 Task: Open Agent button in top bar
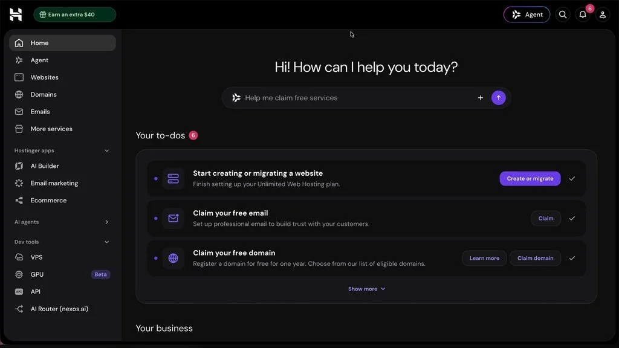tap(527, 14)
